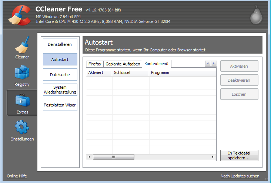Screen dimensions: 271x183
Task: Switch to the Firefox tab
Action: pos(95,64)
